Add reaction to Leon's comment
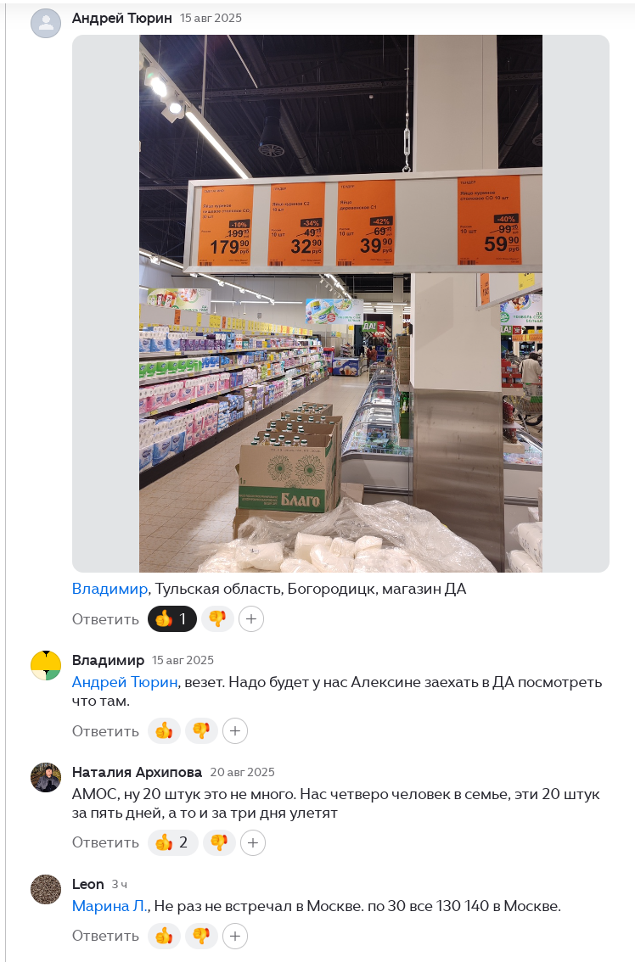 [x=235, y=936]
